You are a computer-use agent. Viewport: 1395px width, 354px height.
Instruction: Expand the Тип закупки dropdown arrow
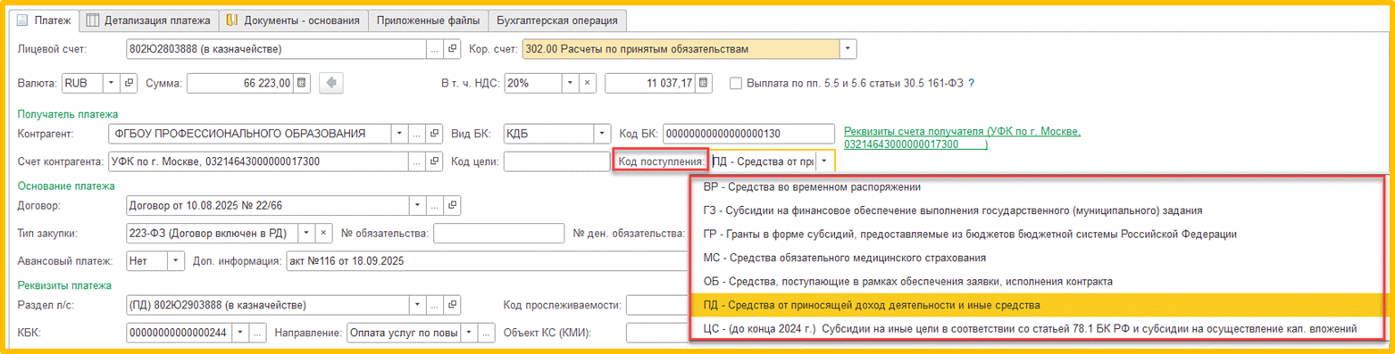(307, 234)
